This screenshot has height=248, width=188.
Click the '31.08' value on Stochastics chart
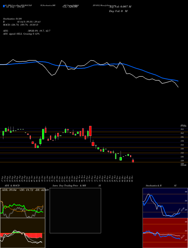(182, 209)
